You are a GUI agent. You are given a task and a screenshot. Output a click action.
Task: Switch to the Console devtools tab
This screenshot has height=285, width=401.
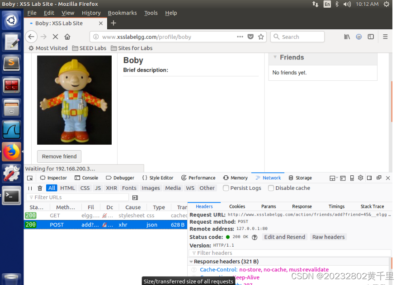coord(86,178)
